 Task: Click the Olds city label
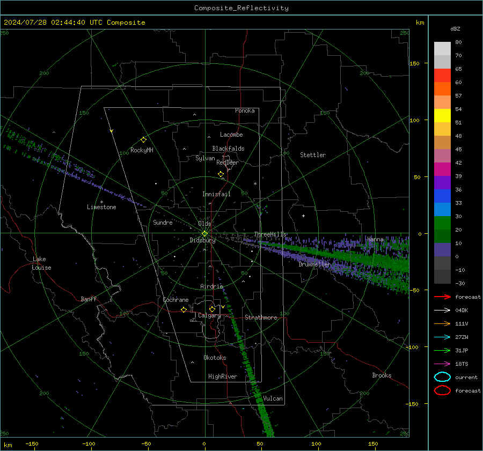(204, 224)
